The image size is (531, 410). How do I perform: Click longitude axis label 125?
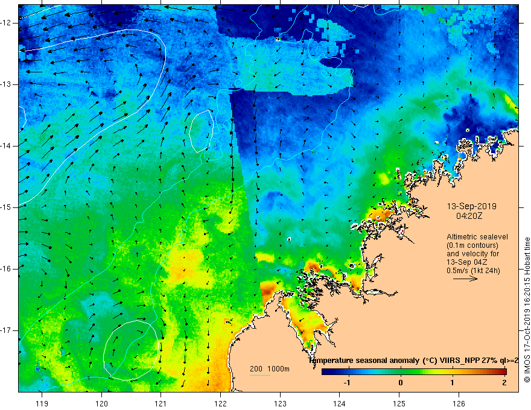coord(399,403)
